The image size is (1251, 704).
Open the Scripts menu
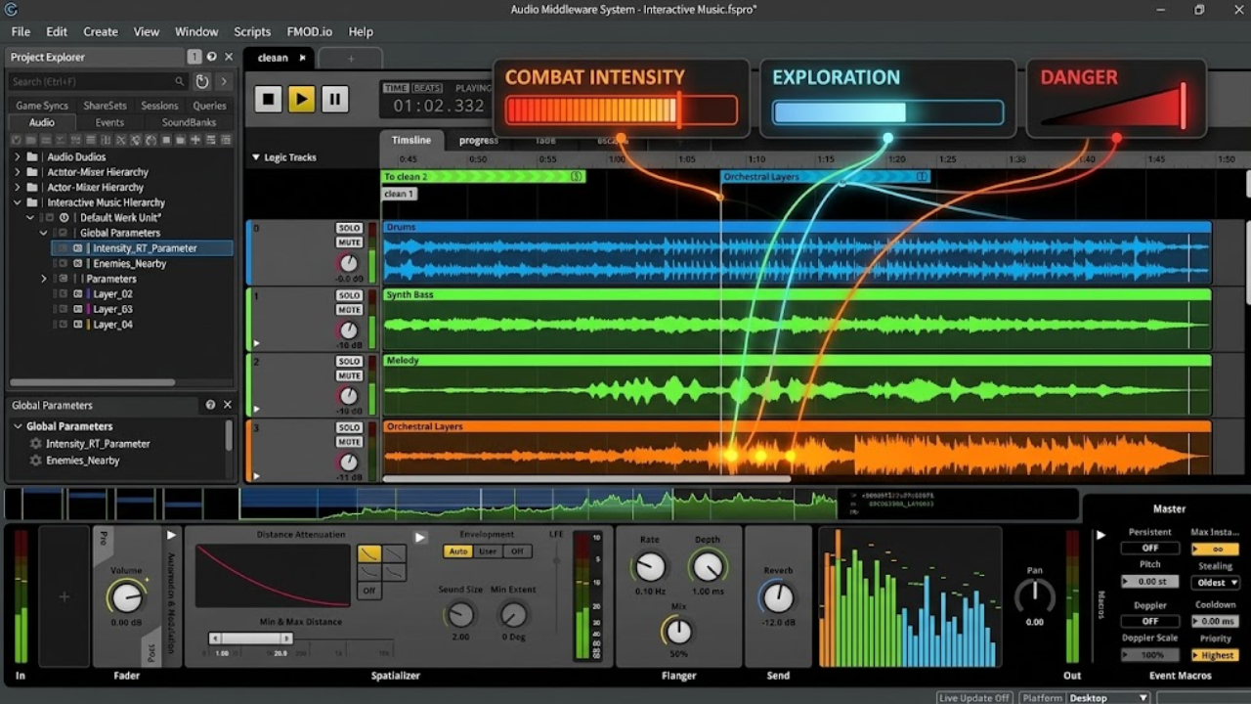252,31
